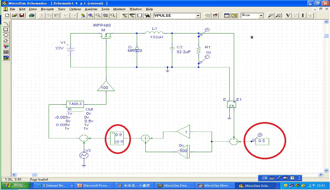This screenshot has height=190, width=330.
Task: Select the Draw Arc tool
Action: [x=6, y=24]
